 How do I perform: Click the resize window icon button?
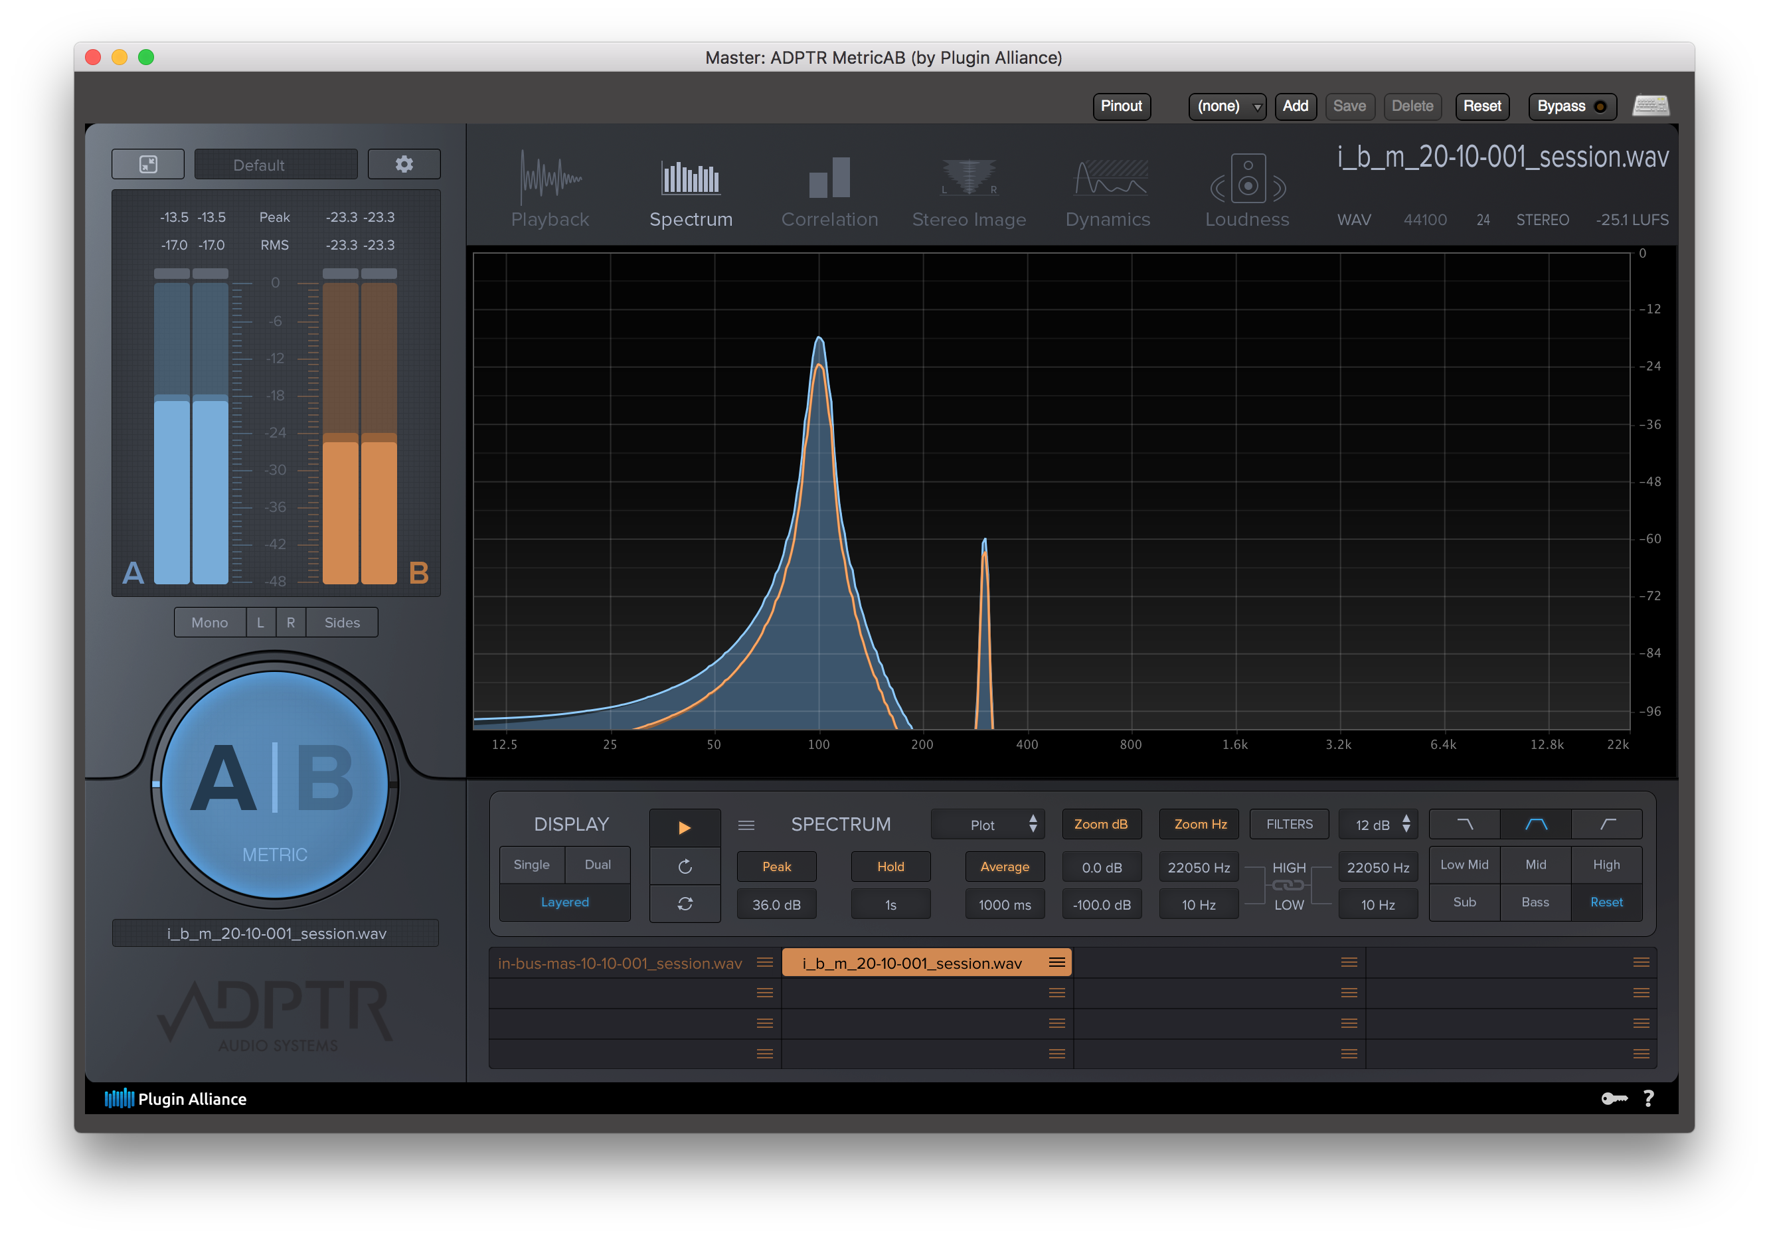[x=148, y=164]
